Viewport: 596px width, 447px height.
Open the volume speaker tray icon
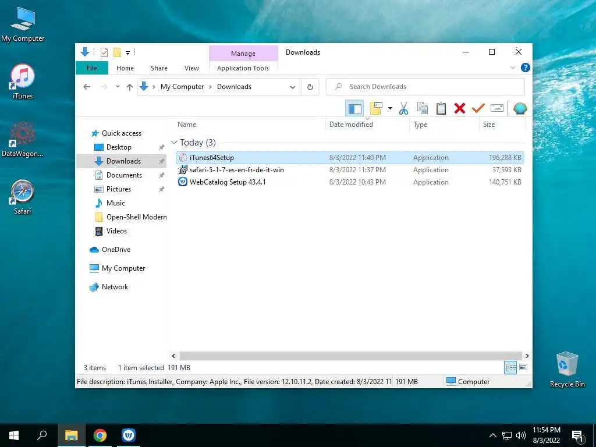pyautogui.click(x=521, y=435)
